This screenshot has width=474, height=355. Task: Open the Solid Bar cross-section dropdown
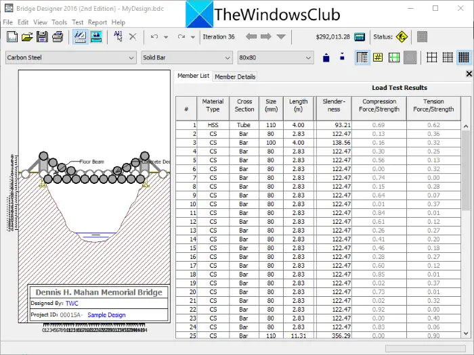click(187, 57)
